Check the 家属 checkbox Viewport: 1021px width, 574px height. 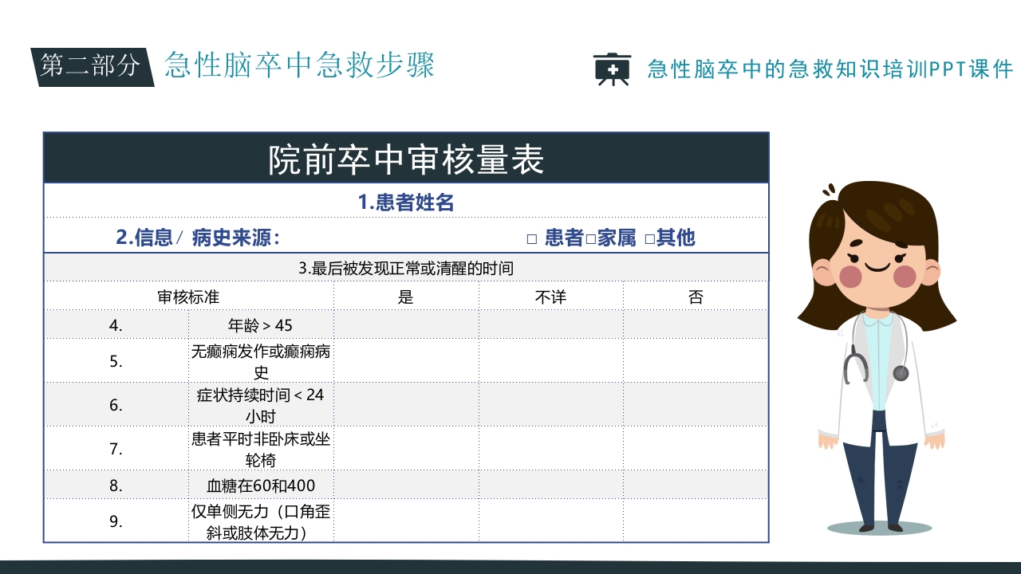tap(589, 237)
